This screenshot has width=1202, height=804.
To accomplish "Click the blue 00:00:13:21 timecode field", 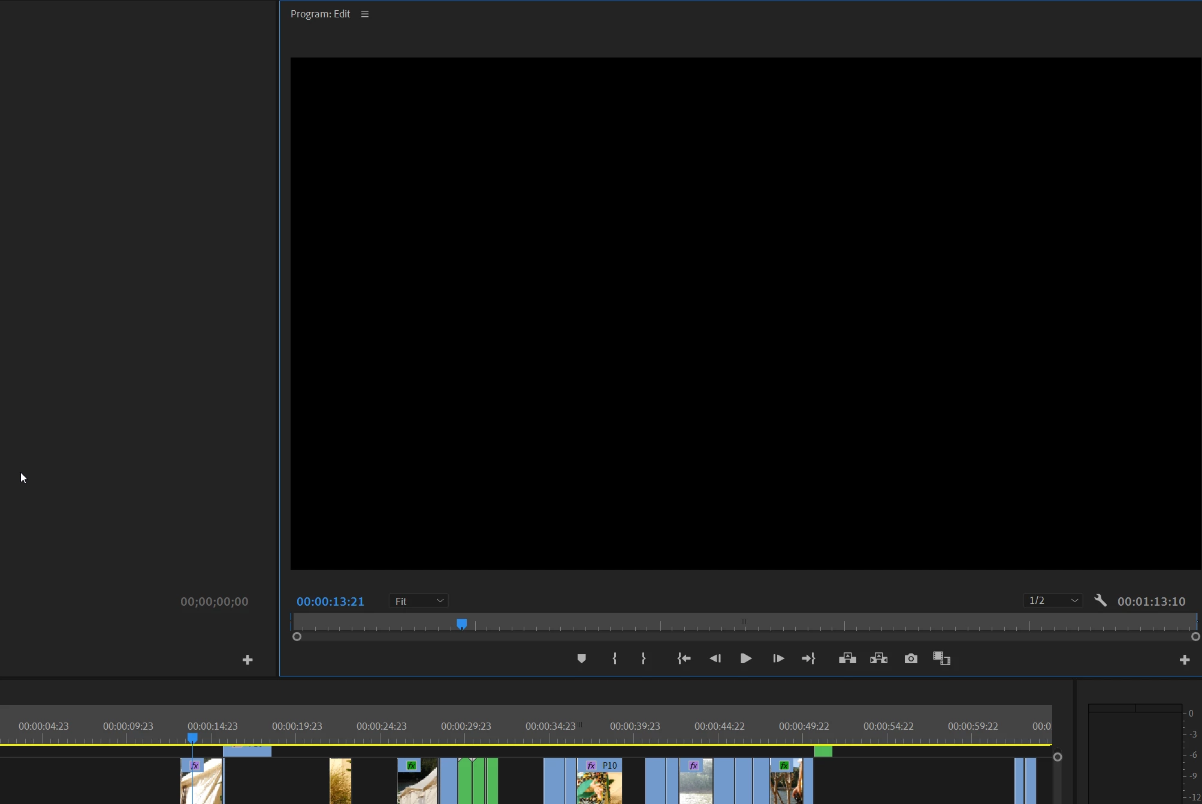I will click(x=330, y=602).
